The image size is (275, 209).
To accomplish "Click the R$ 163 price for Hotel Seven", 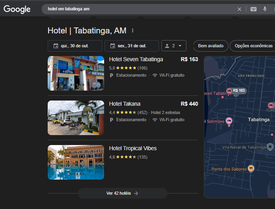I will 190,60.
